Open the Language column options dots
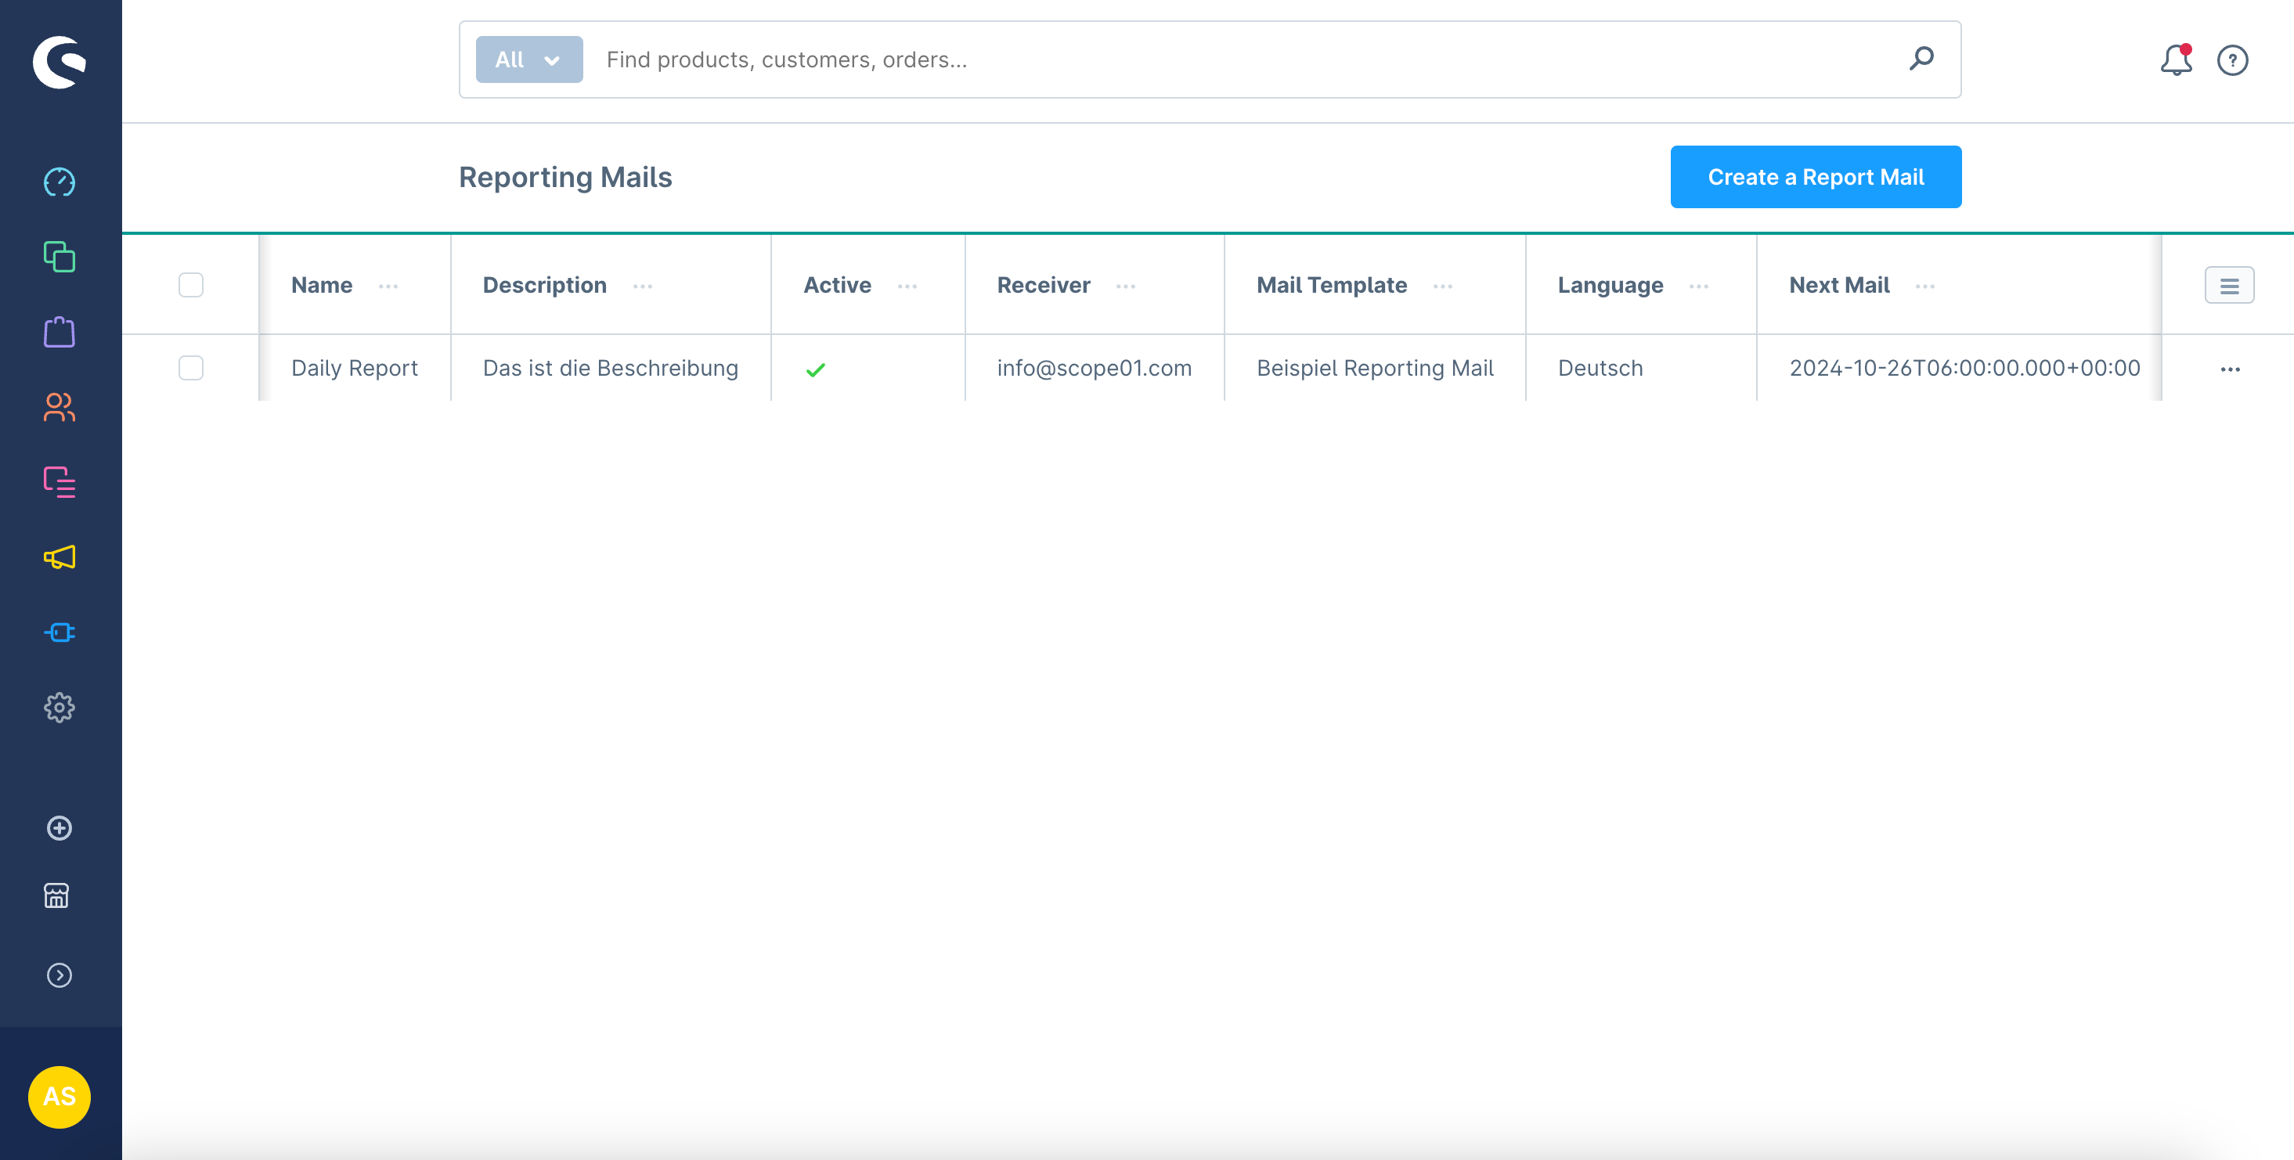This screenshot has height=1160, width=2294. [1699, 286]
